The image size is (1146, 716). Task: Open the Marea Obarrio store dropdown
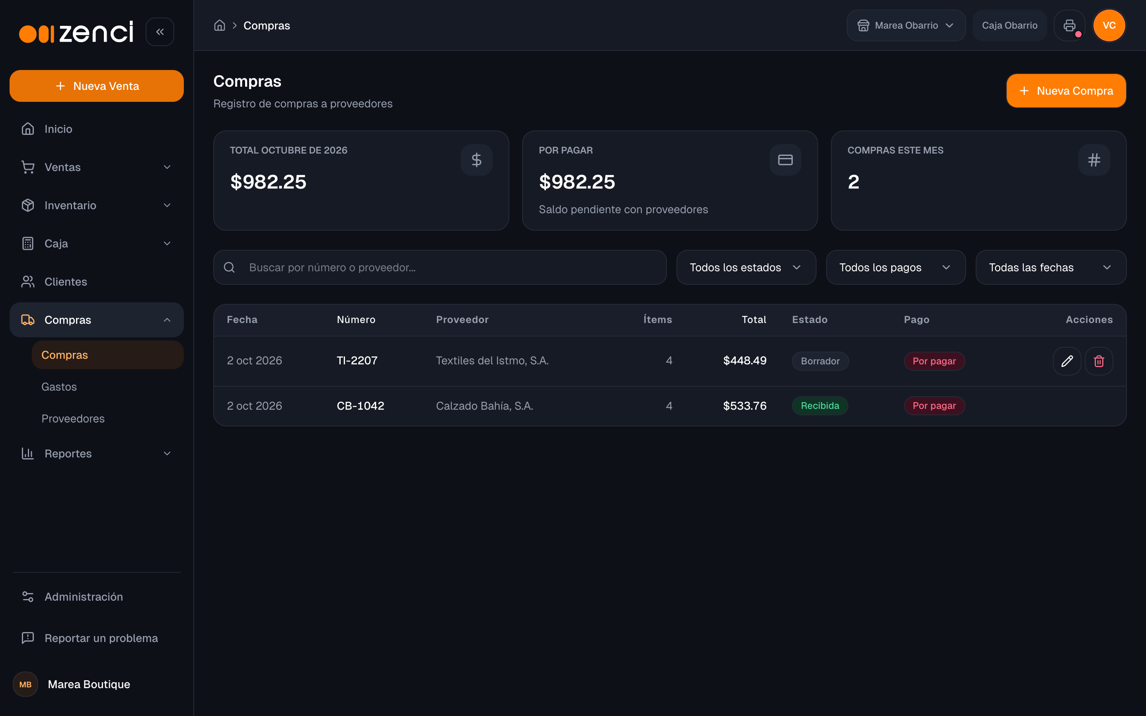906,25
